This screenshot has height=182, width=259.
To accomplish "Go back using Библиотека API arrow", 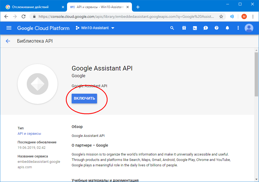I will [8, 41].
